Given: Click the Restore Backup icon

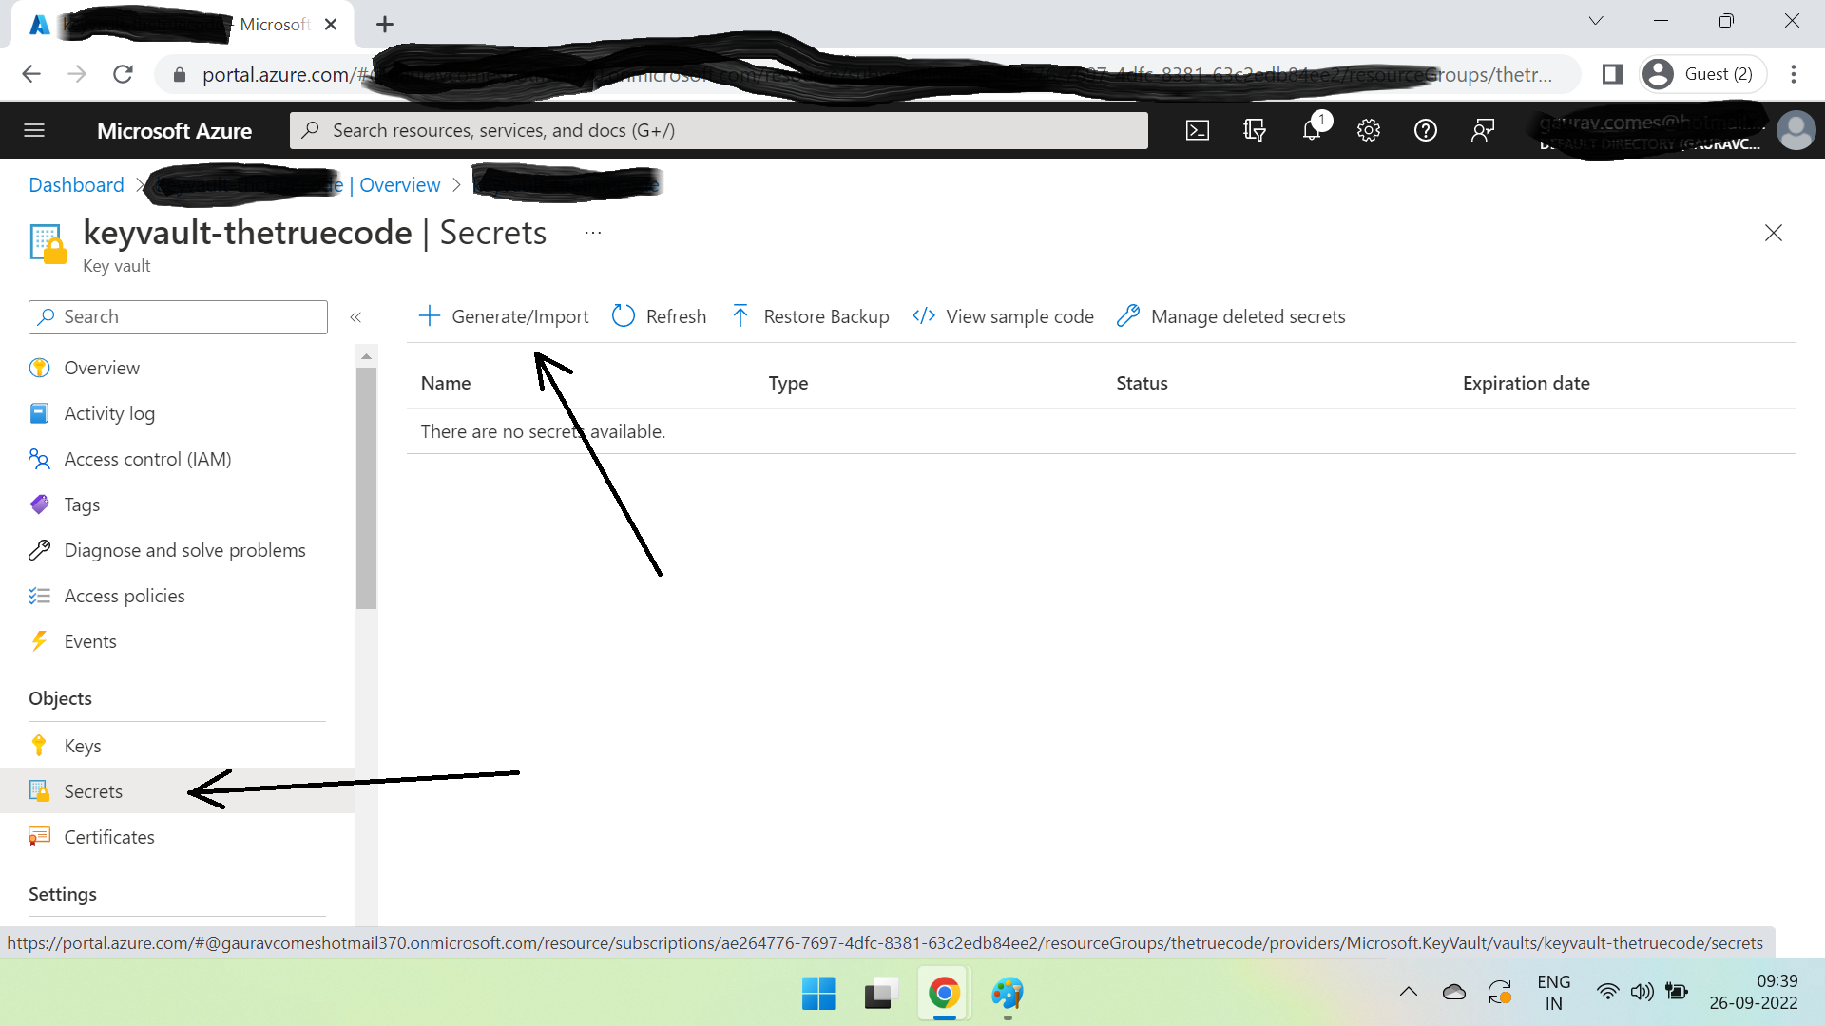Looking at the screenshot, I should (740, 315).
